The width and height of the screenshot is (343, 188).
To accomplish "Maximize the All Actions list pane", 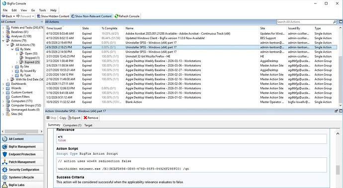I will pyautogui.click(x=341, y=22).
